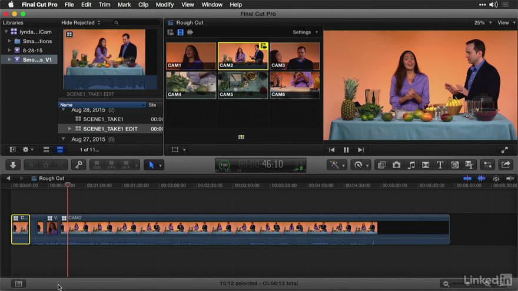This screenshot has width=518, height=291.
Task: Open the Trim menu
Action: 104,5
